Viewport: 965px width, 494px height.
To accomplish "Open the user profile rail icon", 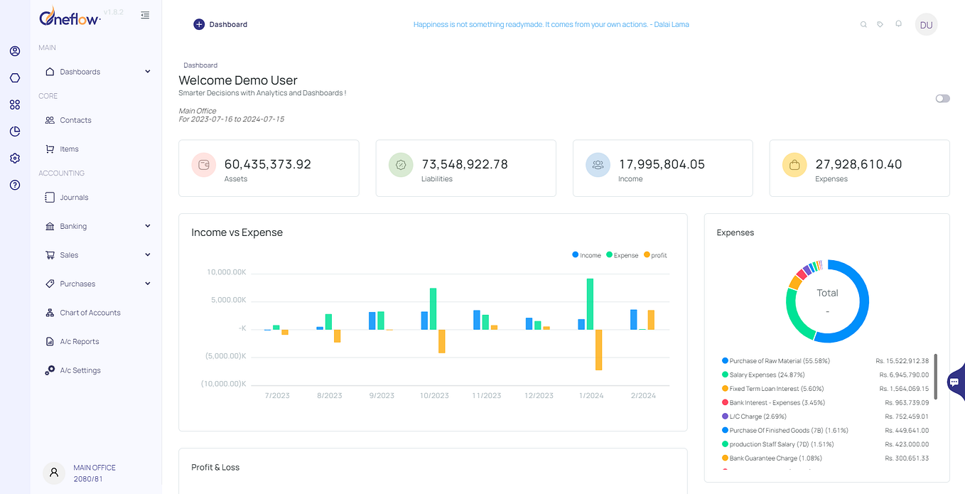I will (15, 51).
